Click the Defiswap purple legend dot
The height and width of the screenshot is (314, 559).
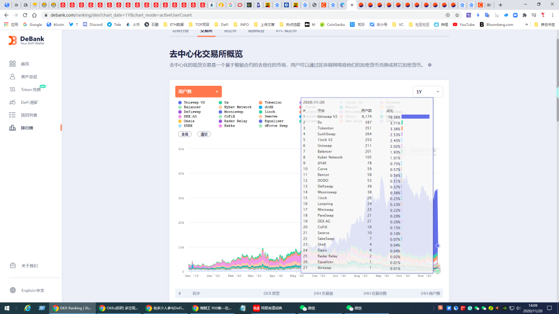[x=180, y=112]
